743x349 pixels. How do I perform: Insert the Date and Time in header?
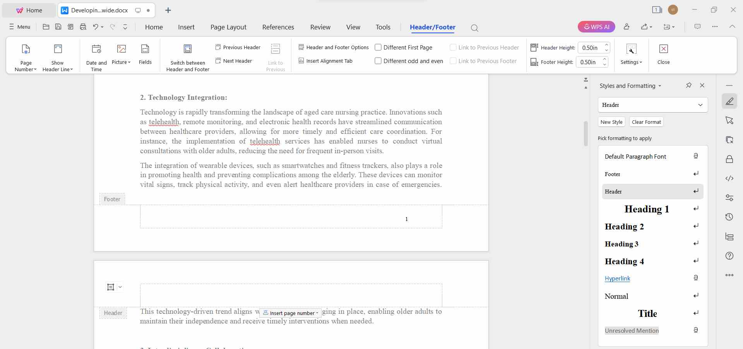pos(96,55)
